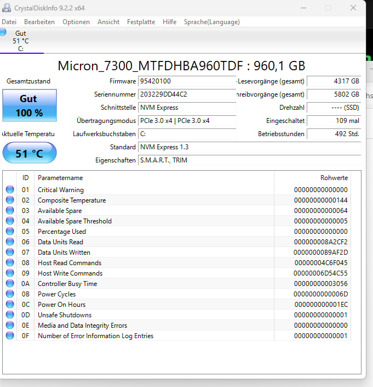Select the Critical Warning parameter name
The width and height of the screenshot is (373, 387).
[x=61, y=190]
